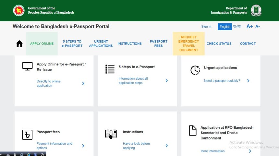This screenshot has height=156, width=279.
Task: Follow 'Need a passport quickly?' link
Action: point(222,81)
